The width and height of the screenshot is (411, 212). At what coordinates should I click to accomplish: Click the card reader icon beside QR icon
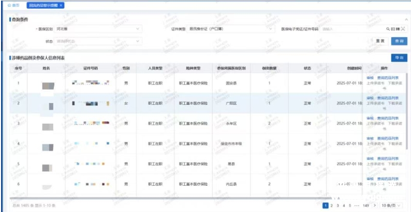398,29
